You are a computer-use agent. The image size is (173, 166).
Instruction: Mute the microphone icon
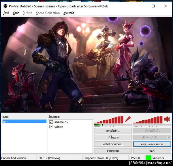click(x=128, y=119)
